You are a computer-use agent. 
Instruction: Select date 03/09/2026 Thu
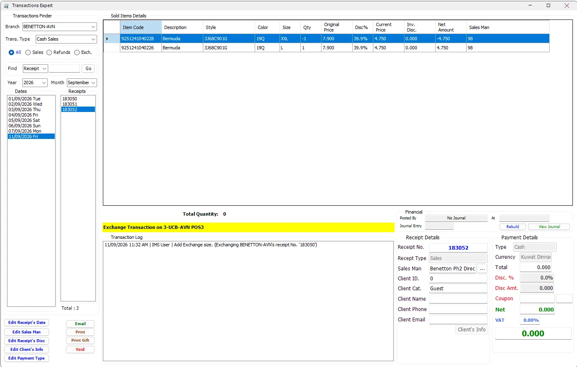point(31,109)
